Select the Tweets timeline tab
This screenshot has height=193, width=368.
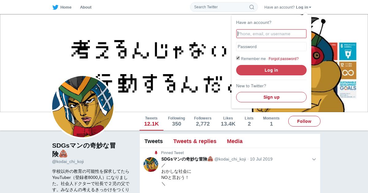point(154,141)
